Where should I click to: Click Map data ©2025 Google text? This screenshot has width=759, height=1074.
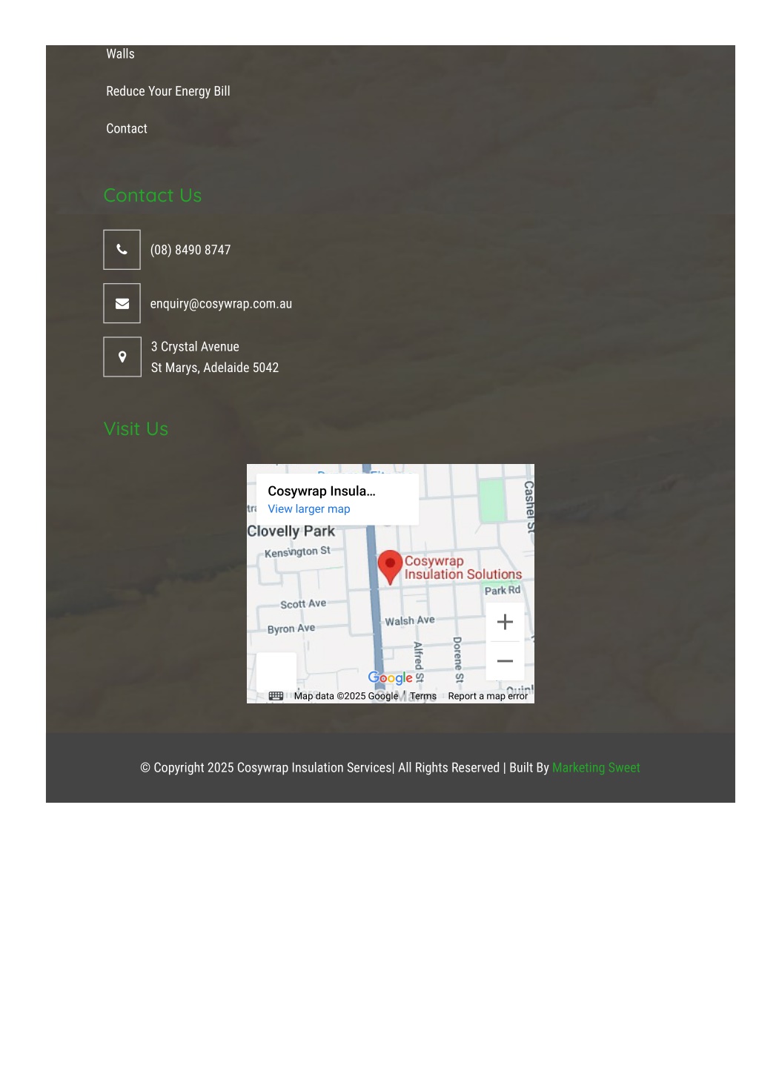point(345,696)
